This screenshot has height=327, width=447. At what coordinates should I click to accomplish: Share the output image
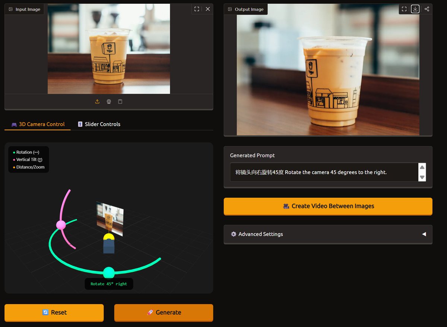pos(427,9)
